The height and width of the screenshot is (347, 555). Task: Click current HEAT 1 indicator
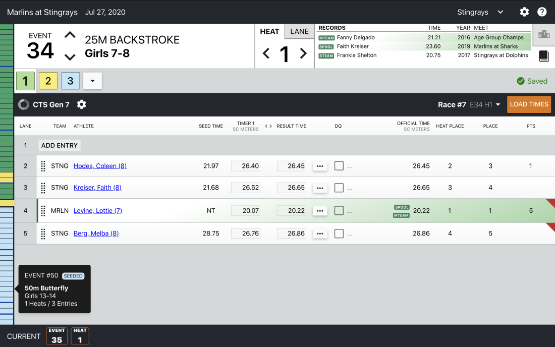click(80, 336)
